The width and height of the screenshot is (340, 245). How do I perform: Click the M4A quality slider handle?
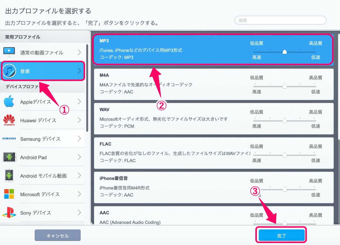pos(285,86)
